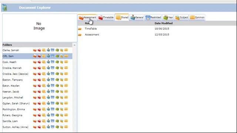This screenshot has width=237, height=133.
Task: Open Assessment folder icon for Clarke, Jamiah
Action: point(35,50)
